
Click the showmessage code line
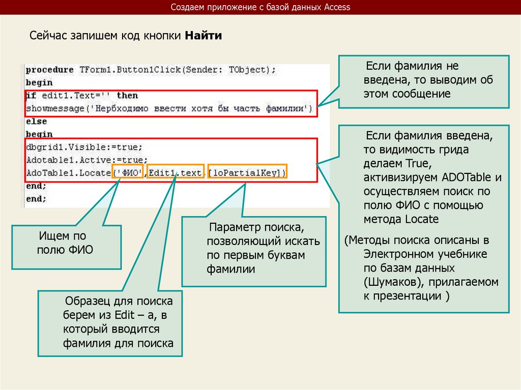coord(169,109)
